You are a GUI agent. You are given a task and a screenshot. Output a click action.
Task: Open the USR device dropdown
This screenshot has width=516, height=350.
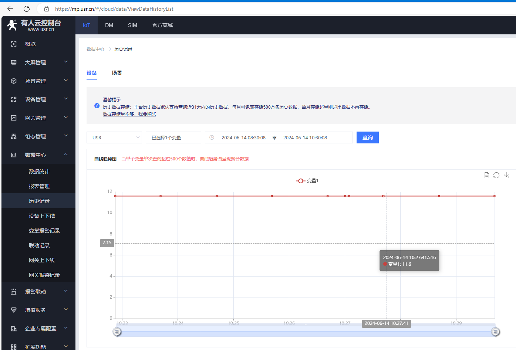(114, 137)
